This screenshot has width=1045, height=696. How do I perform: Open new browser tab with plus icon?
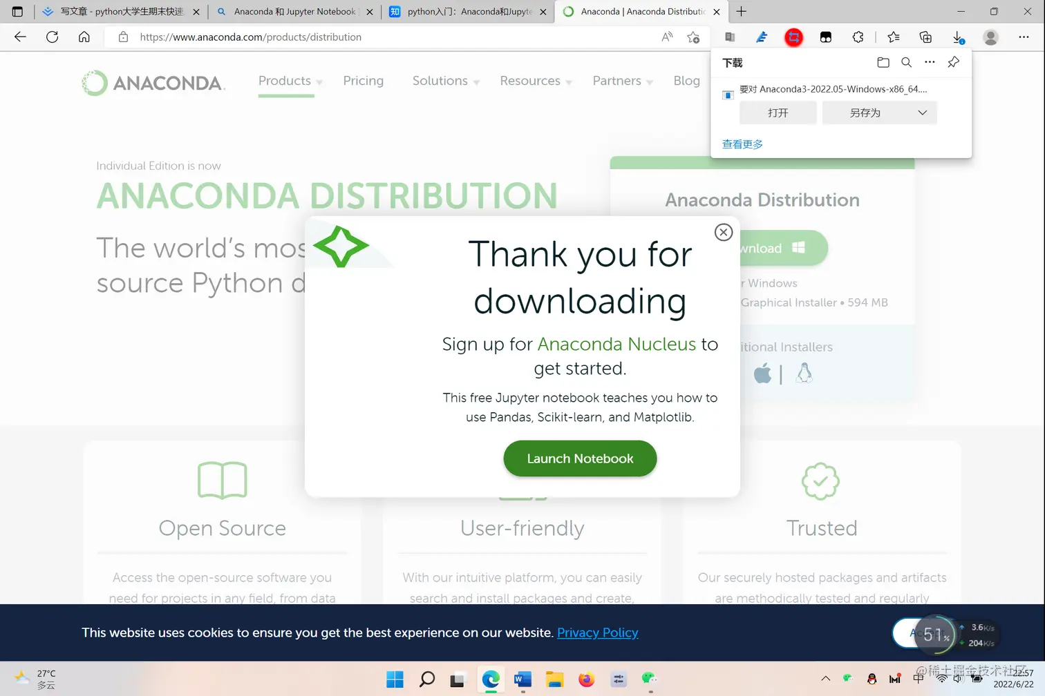[741, 12]
